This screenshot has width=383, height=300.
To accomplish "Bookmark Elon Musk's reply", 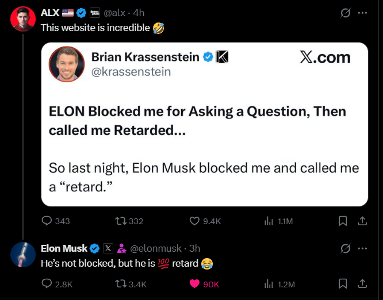I will [x=342, y=284].
